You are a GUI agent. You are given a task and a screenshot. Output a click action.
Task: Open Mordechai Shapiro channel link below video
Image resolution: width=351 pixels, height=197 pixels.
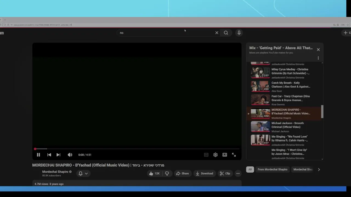[x=55, y=172]
